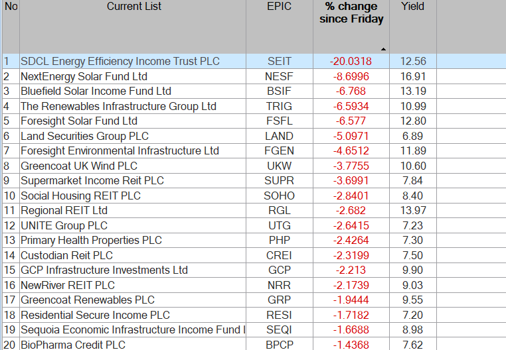The image size is (506, 350).
Task: Click the No column header
Action: (11, 7)
